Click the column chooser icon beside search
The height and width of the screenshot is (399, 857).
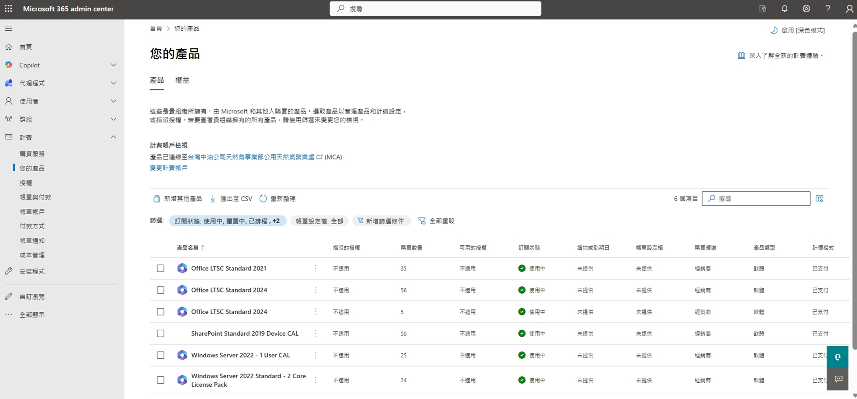[x=820, y=198]
